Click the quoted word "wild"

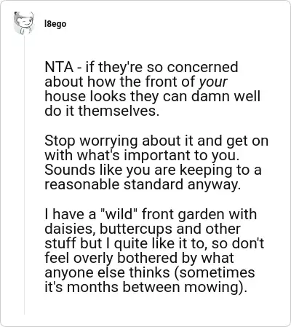pyautogui.click(x=119, y=214)
